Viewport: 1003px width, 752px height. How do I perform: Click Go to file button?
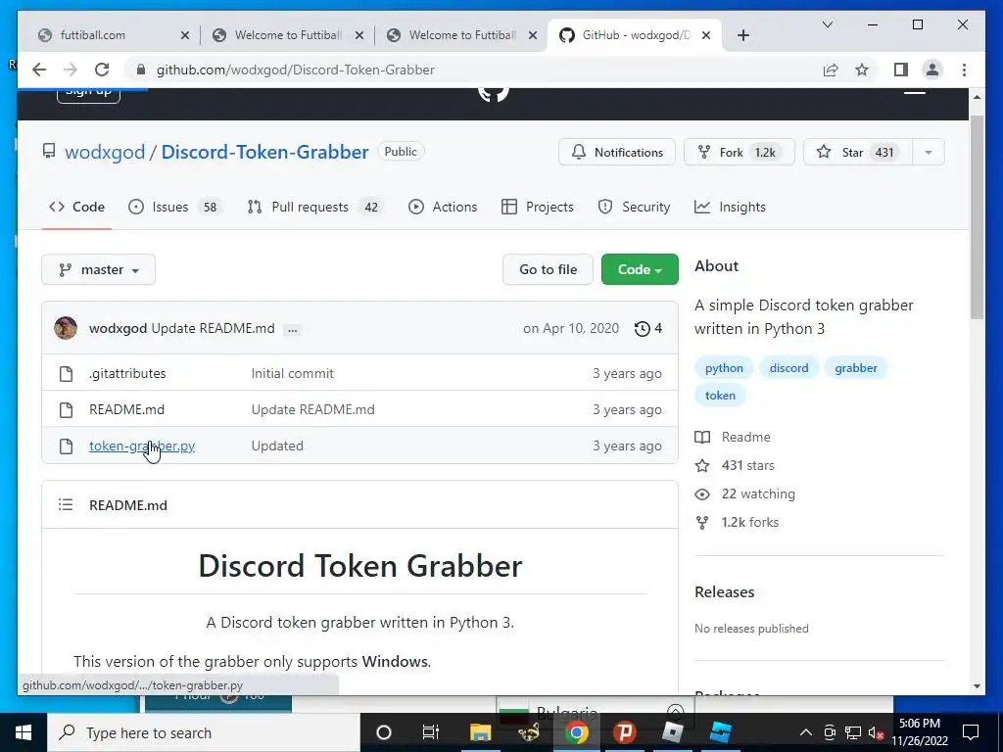coord(549,270)
